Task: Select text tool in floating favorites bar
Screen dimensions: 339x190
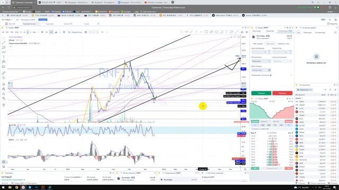Action: 226,32
